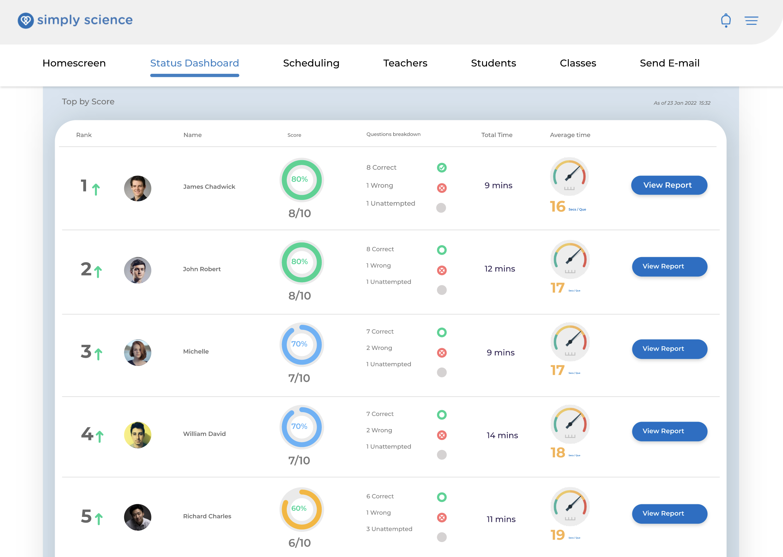Open the notification bell

(x=726, y=21)
